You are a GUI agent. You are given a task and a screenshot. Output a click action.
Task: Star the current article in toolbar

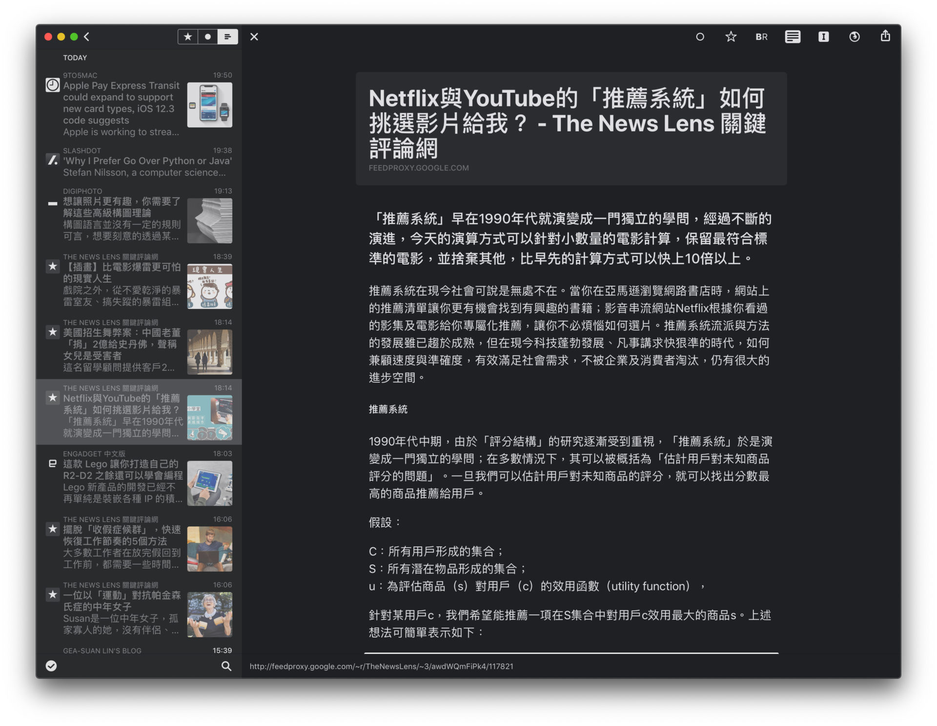click(731, 37)
